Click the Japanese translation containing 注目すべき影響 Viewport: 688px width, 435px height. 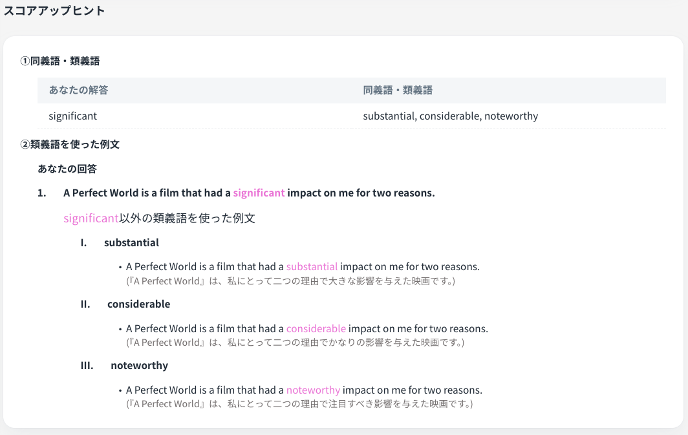[299, 404]
